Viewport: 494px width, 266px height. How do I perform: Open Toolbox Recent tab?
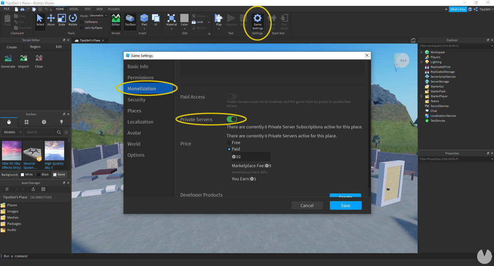pyautogui.click(x=44, y=122)
